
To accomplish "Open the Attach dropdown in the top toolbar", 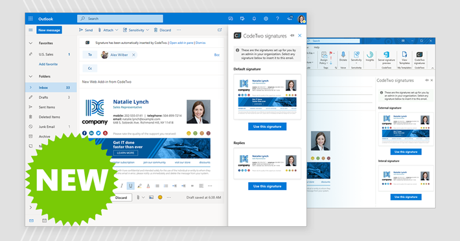I will [108, 30].
